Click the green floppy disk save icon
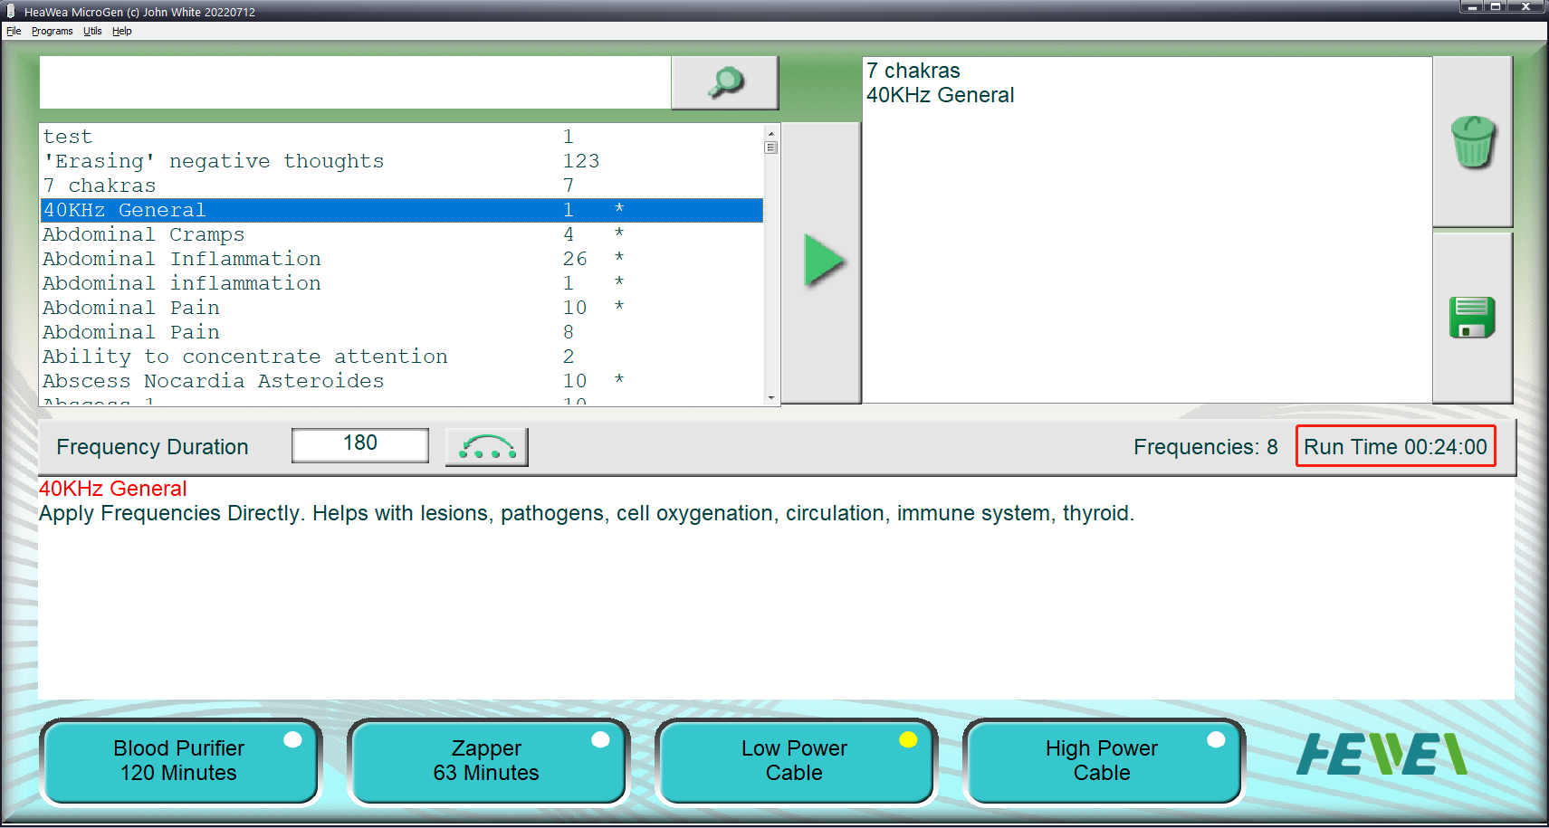 coord(1472,318)
